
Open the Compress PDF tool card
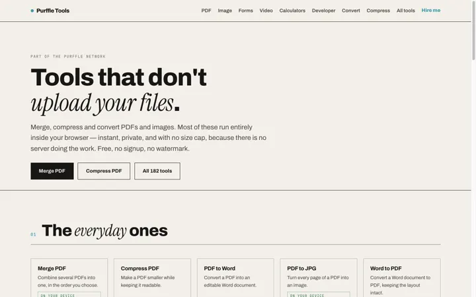pyautogui.click(x=152, y=278)
